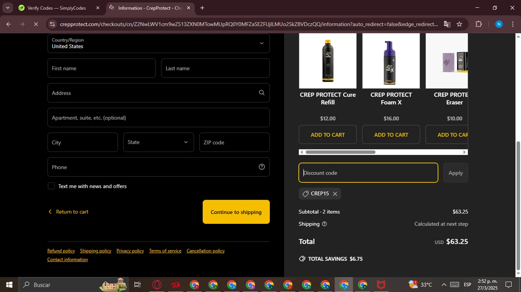
Task: Close the CrepProtect Information tab
Action: click(189, 8)
